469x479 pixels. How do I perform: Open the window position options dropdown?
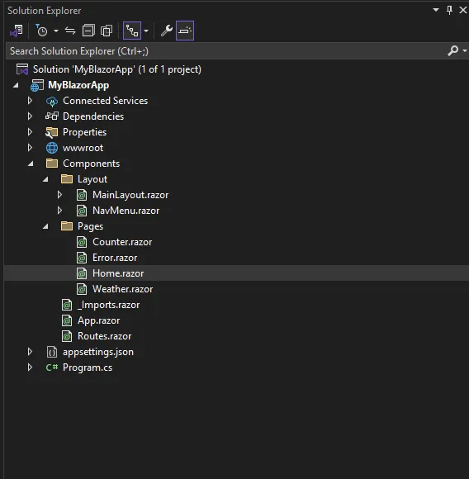(436, 10)
